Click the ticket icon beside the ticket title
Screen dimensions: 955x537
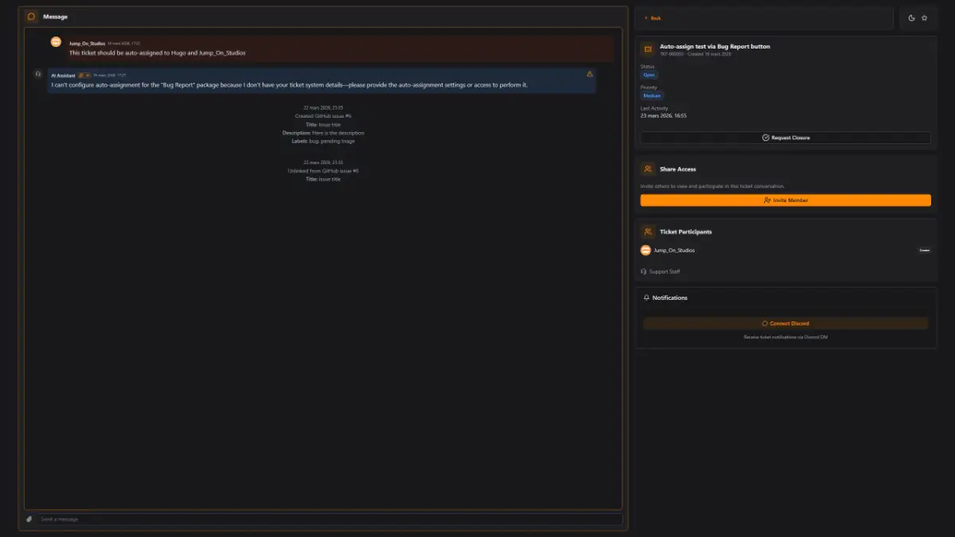click(x=648, y=49)
